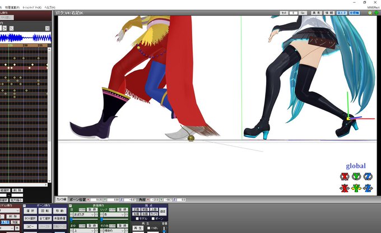Viewport: 381px width, 233px height.
Task: Click the frame number field beside Go
Action: click(293, 13)
